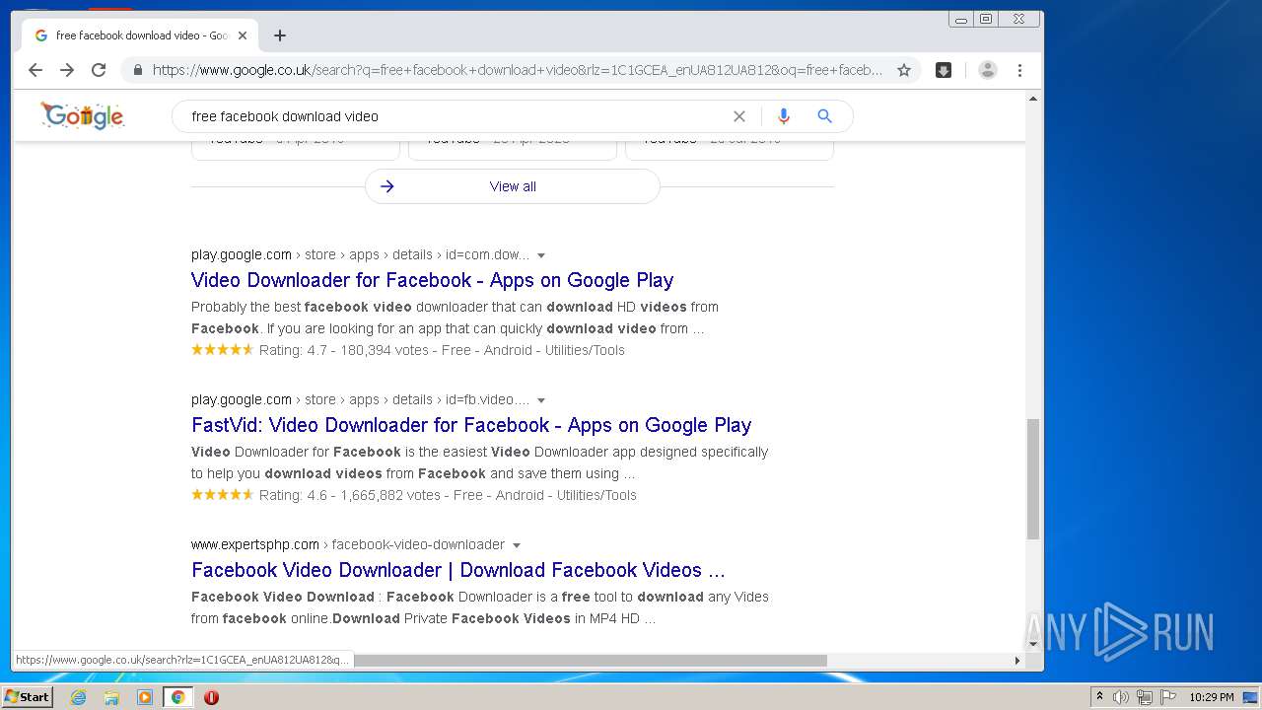Open View all videos button

tap(513, 186)
